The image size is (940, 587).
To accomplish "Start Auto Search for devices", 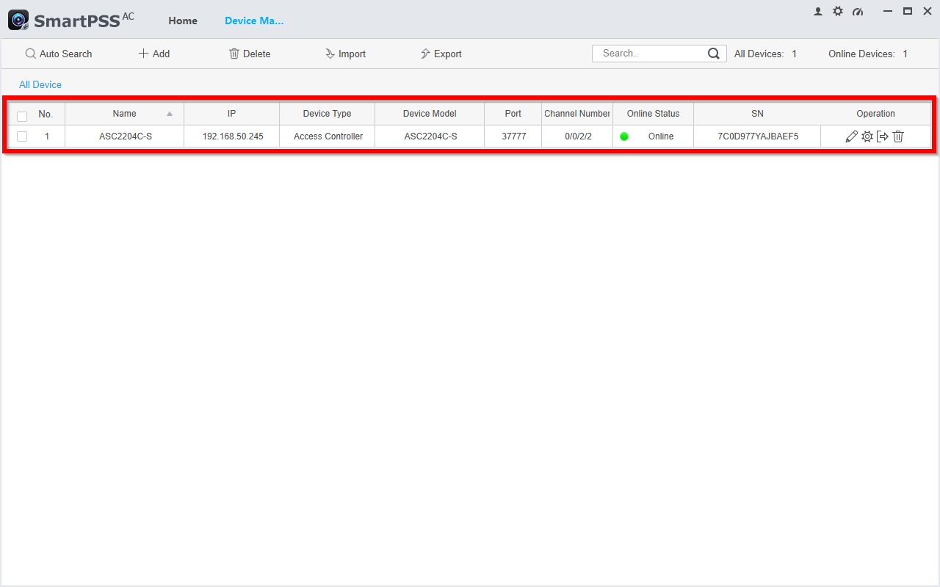I will click(x=59, y=54).
